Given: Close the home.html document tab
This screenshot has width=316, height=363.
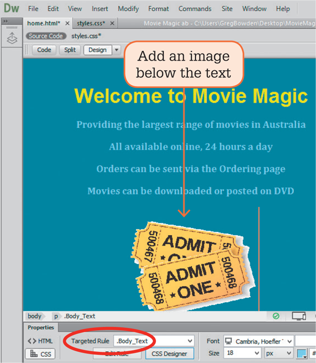Looking at the screenshot, I should pos(67,23).
